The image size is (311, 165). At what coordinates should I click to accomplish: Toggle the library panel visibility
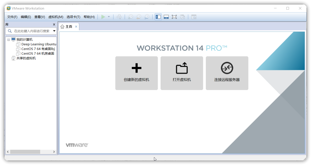(158, 17)
